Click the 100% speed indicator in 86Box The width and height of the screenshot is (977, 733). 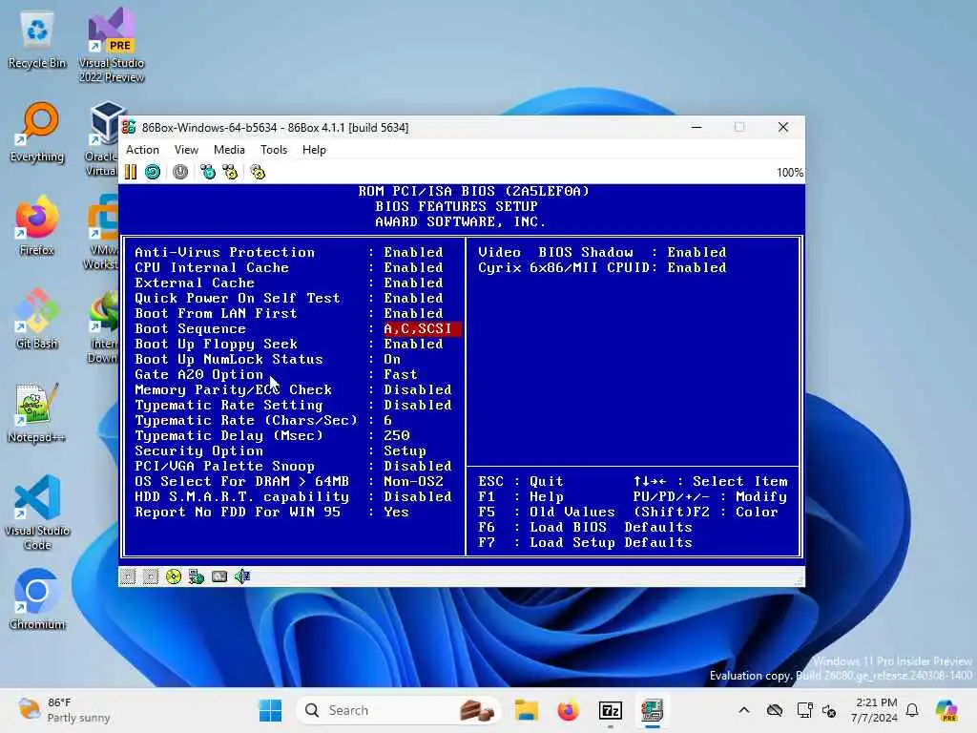789,173
